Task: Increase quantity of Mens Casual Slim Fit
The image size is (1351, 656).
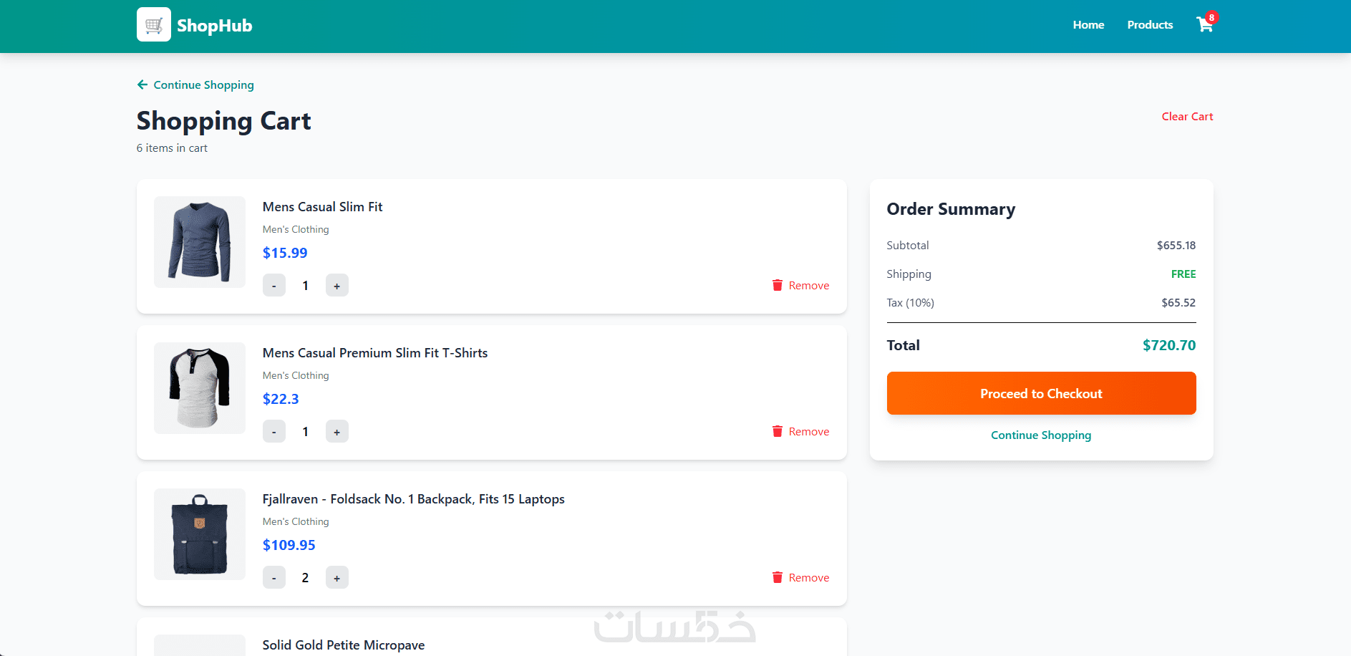Action: point(336,285)
